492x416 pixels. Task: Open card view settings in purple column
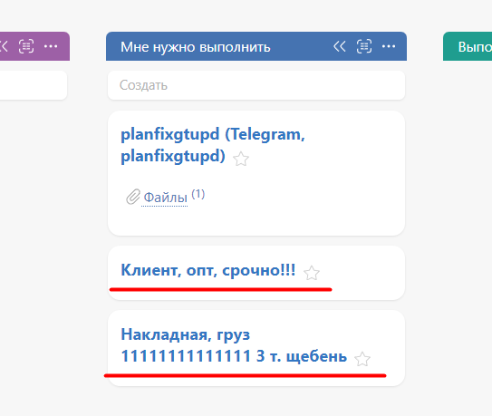[26, 46]
